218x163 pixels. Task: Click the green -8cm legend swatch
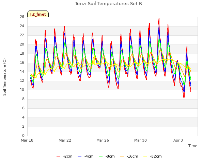[101, 157]
